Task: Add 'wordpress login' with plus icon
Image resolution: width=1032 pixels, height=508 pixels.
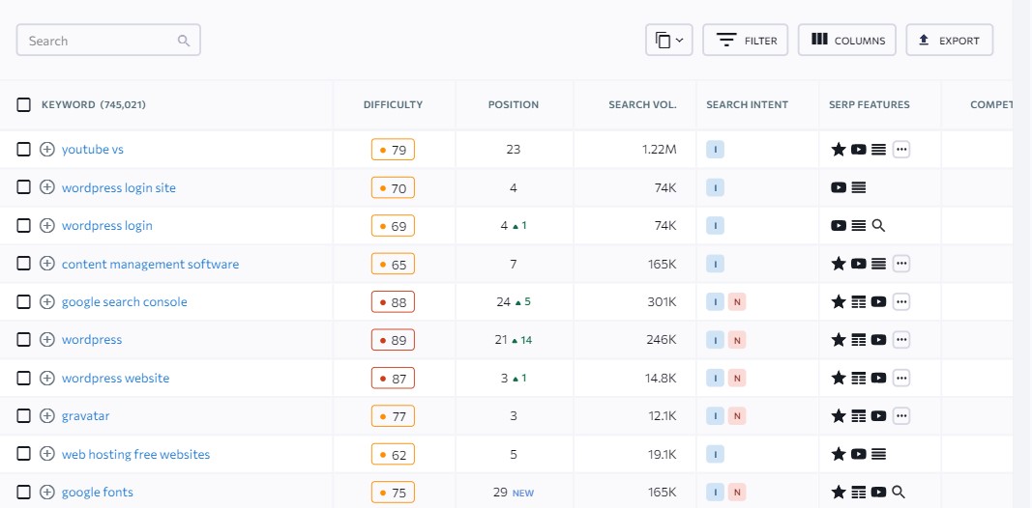Action: [46, 225]
